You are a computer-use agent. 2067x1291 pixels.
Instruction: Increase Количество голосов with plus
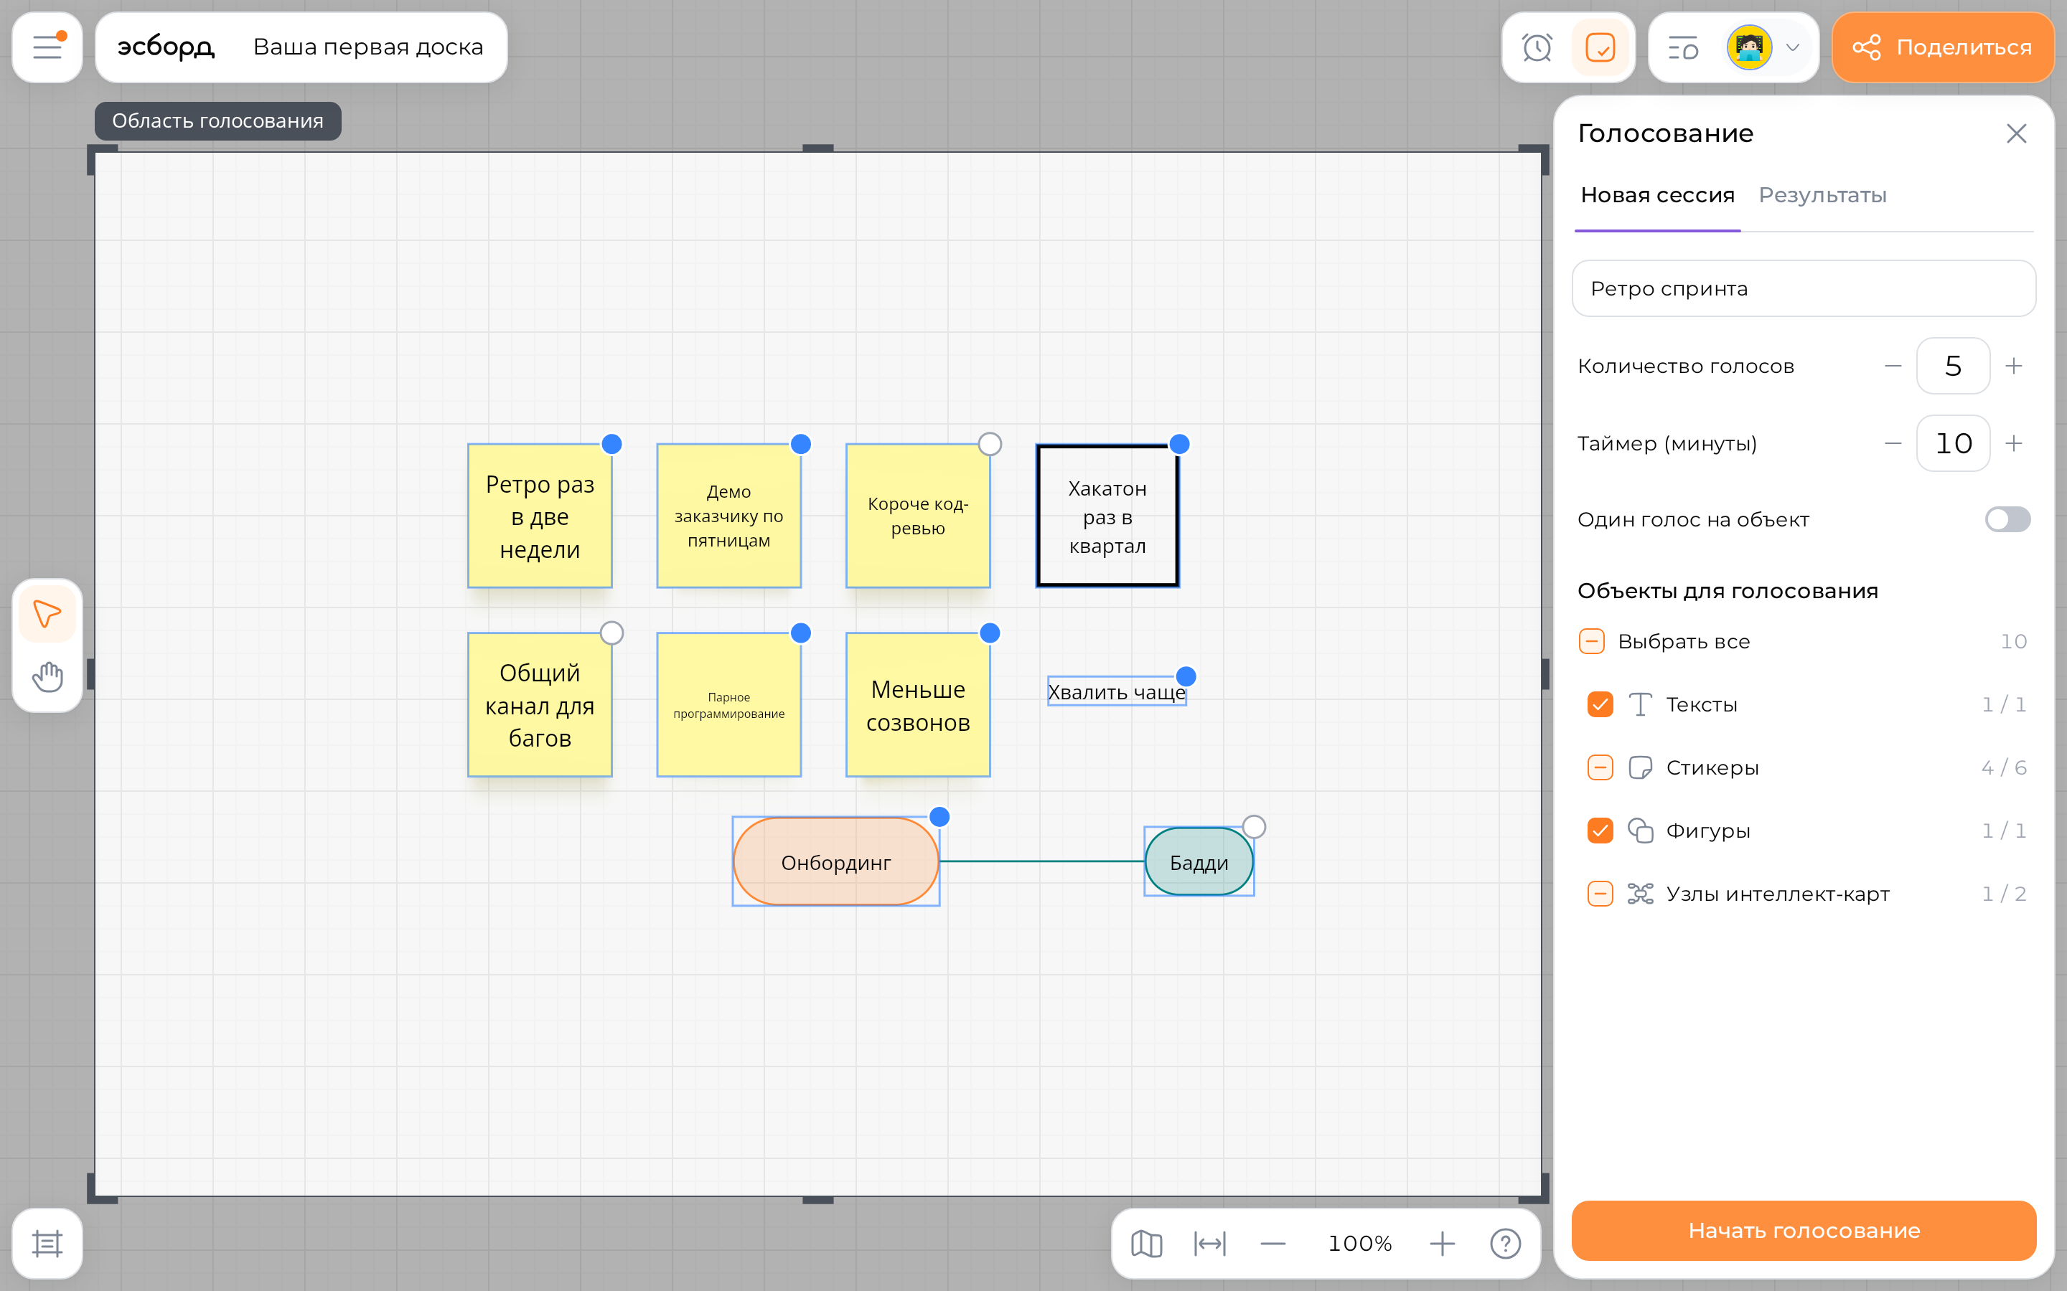(2013, 367)
